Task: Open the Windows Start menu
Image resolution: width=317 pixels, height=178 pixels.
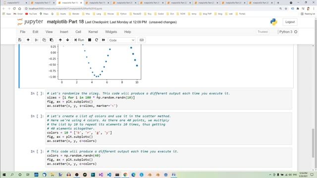Action: tap(4, 175)
